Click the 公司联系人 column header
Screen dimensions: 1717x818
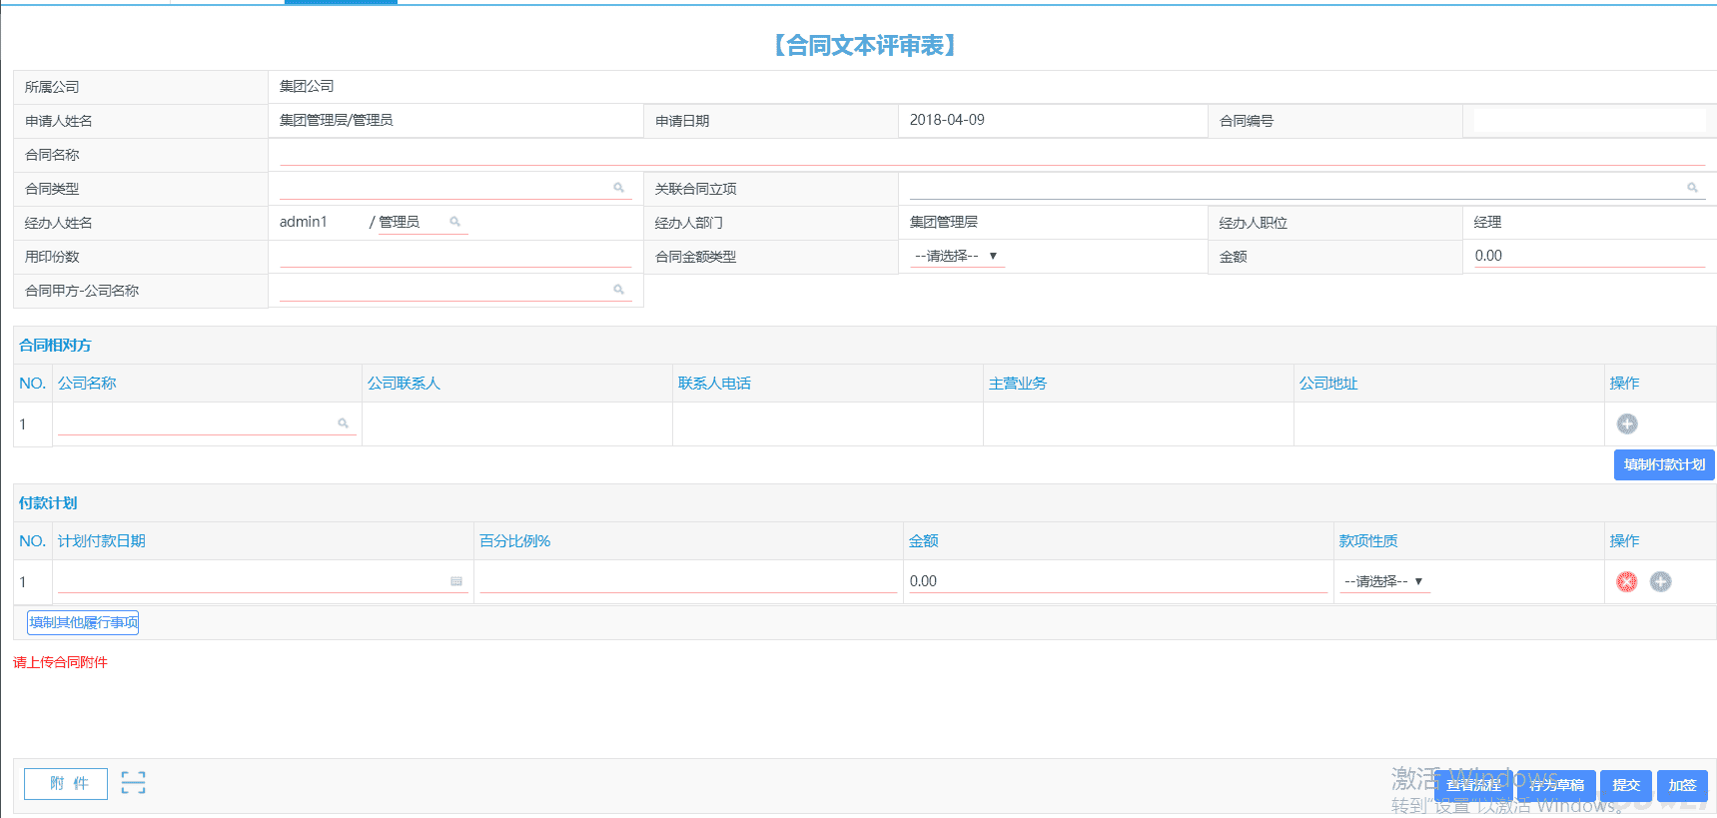point(404,384)
